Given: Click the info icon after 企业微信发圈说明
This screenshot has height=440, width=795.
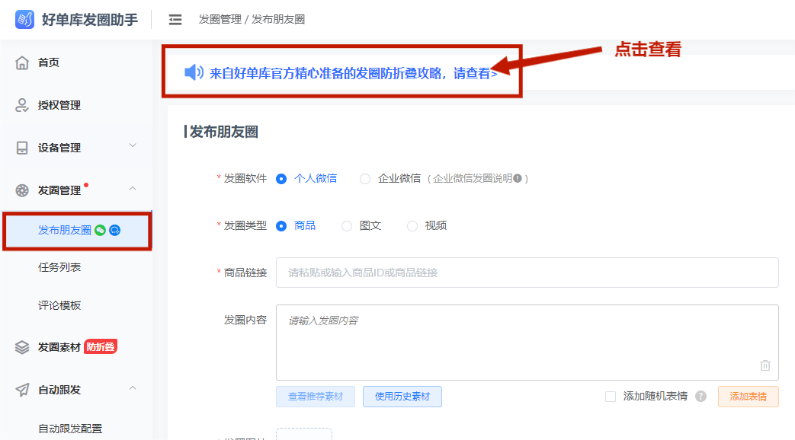Looking at the screenshot, I should coord(517,178).
